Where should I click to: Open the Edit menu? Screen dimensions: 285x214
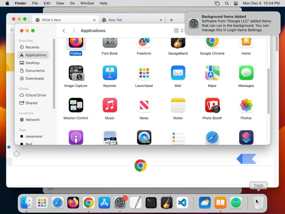pos(47,3)
